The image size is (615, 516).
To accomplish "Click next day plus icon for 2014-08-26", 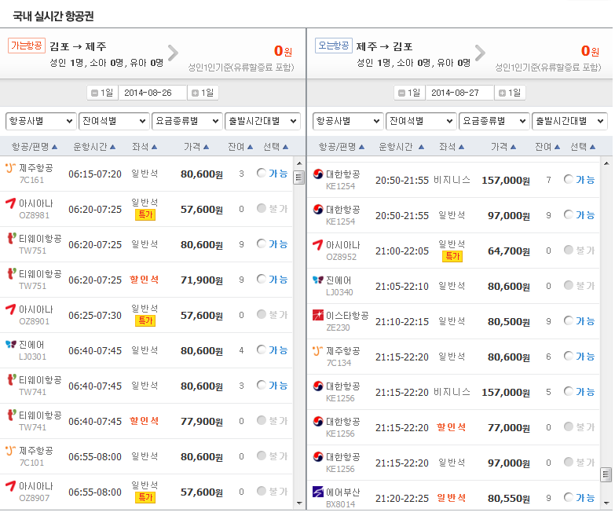I will (195, 93).
